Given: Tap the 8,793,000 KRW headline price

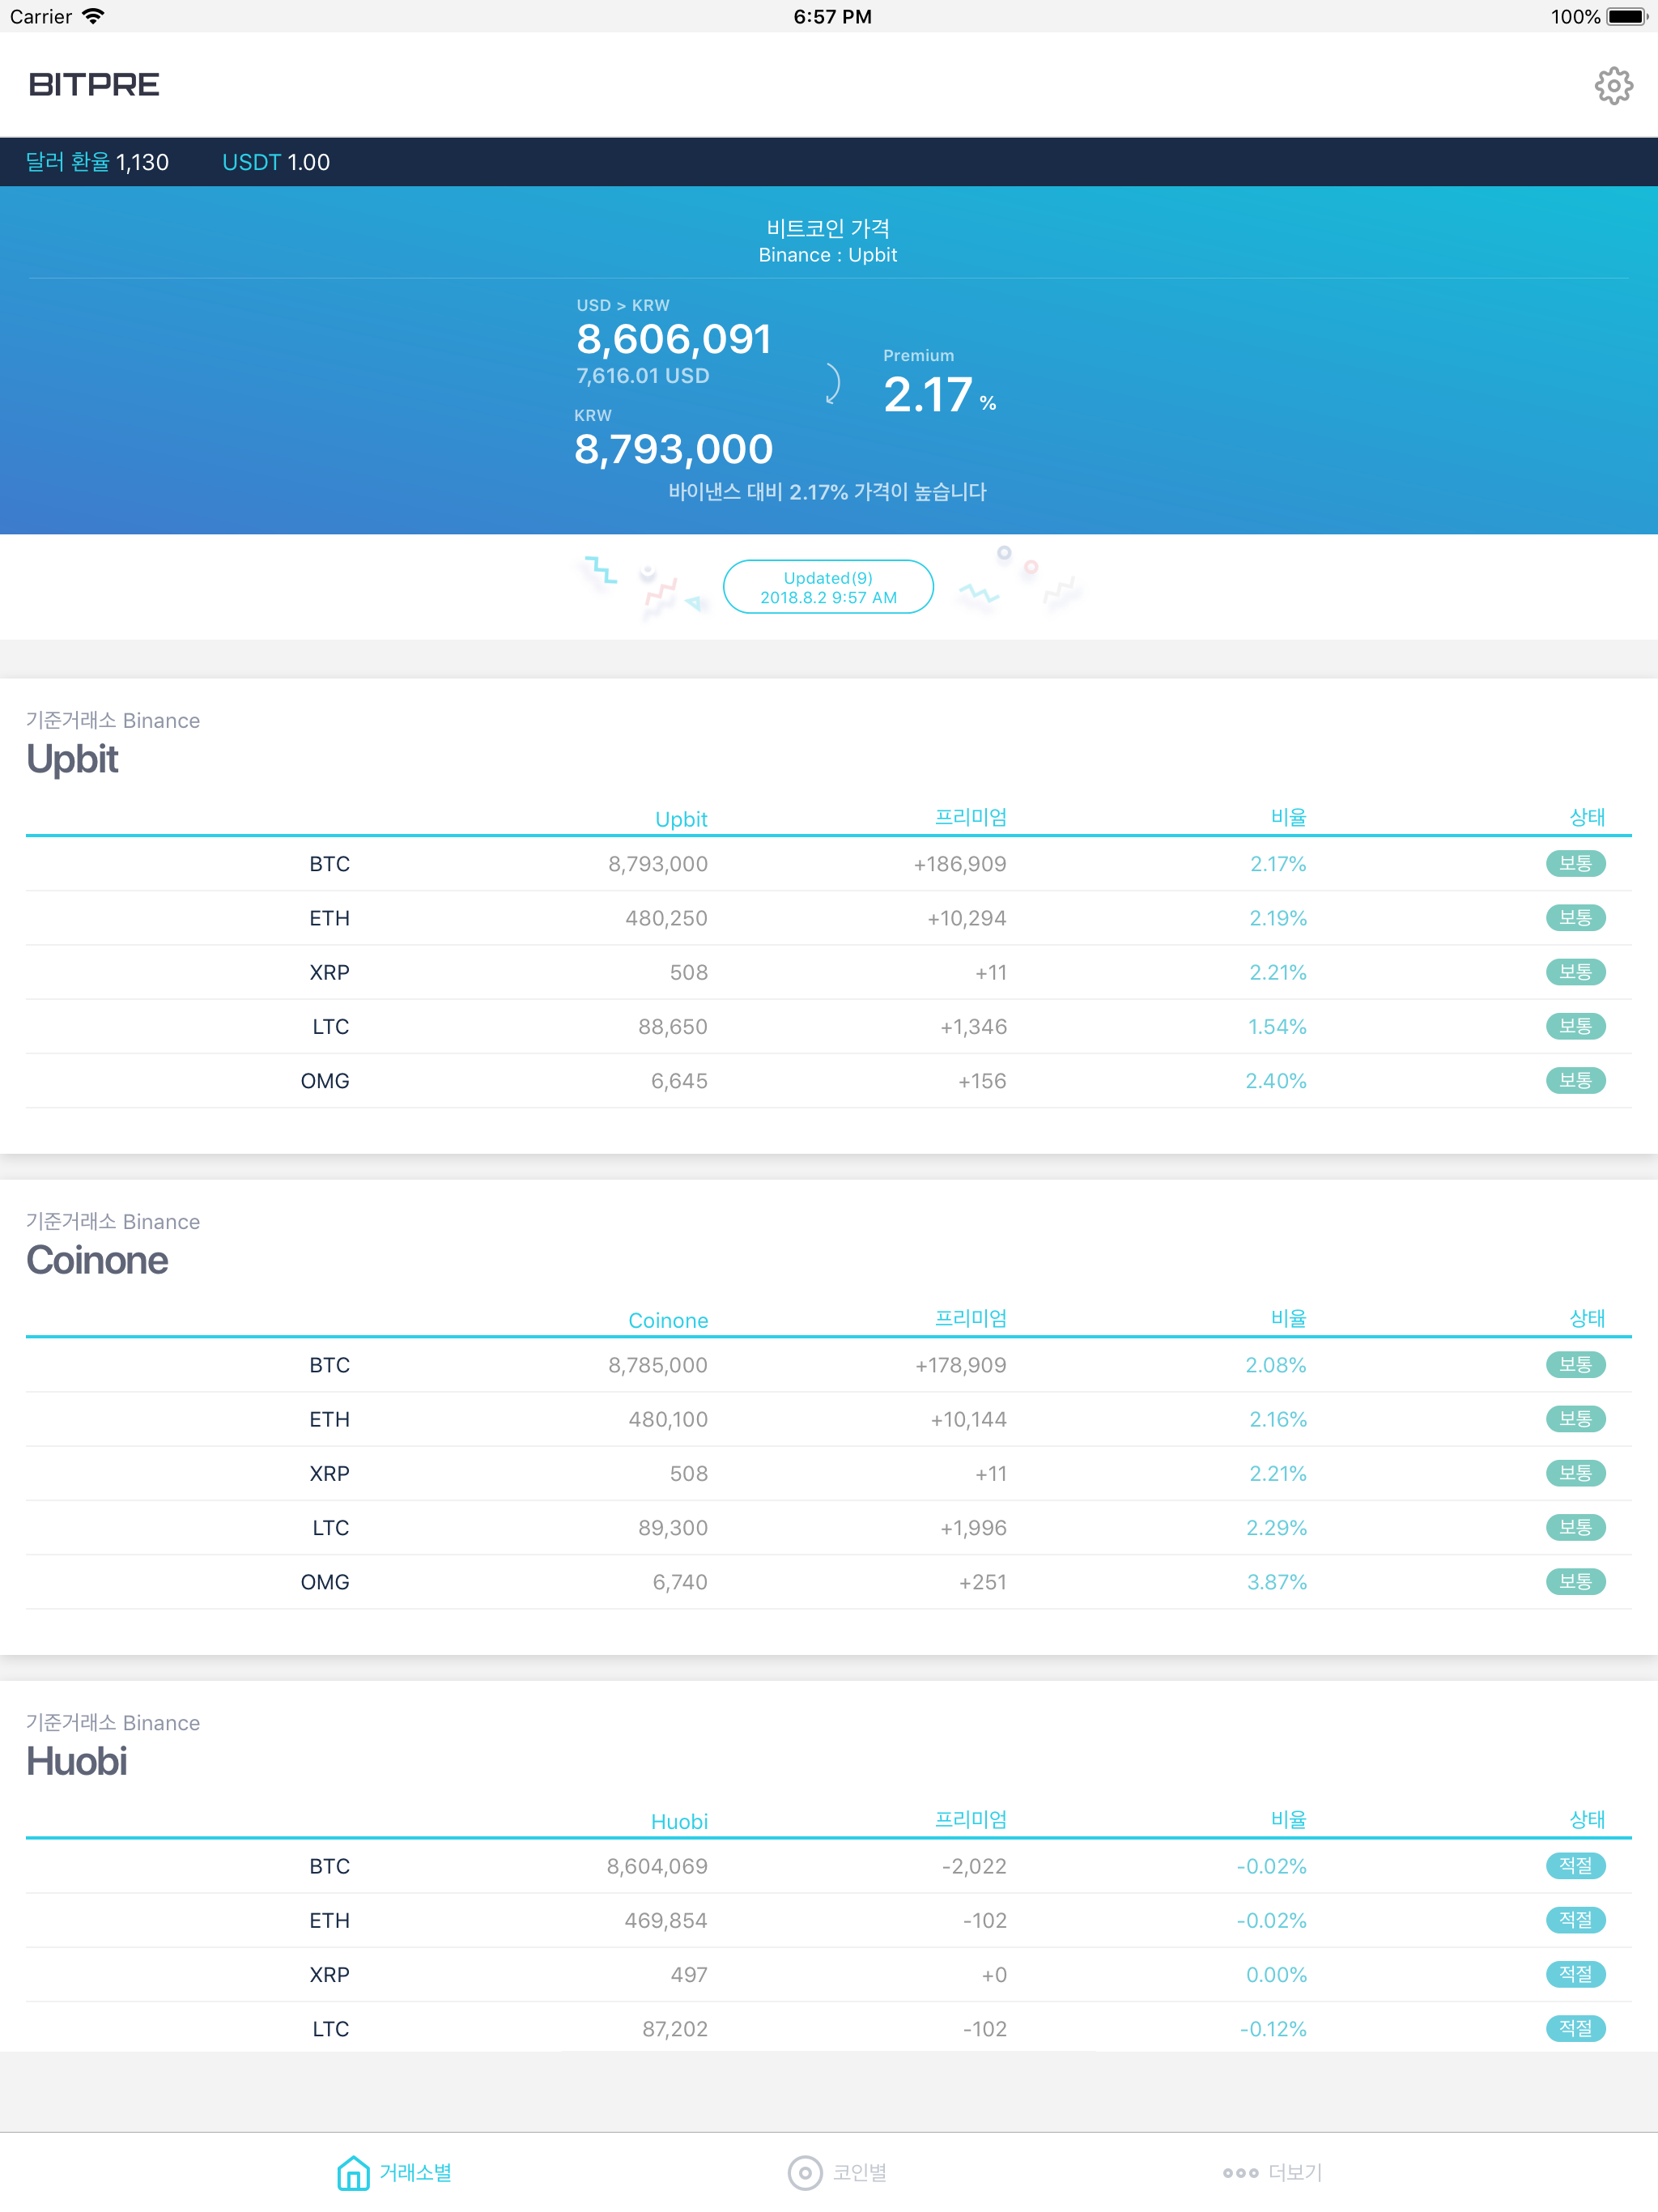Looking at the screenshot, I should coord(674,449).
